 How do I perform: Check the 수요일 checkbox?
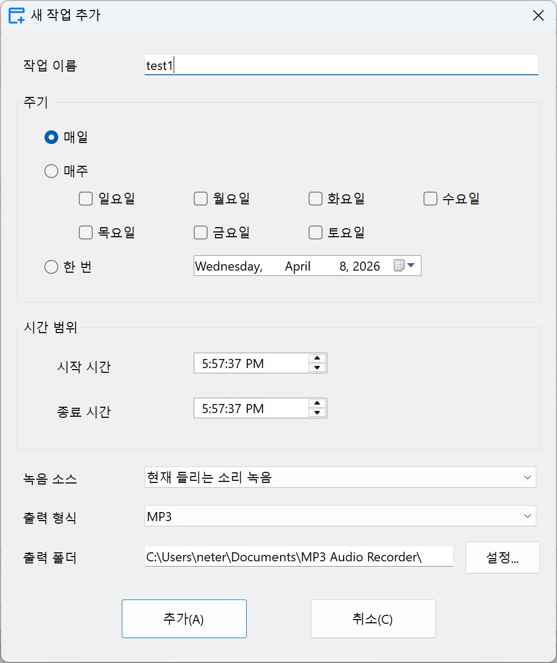tap(430, 199)
